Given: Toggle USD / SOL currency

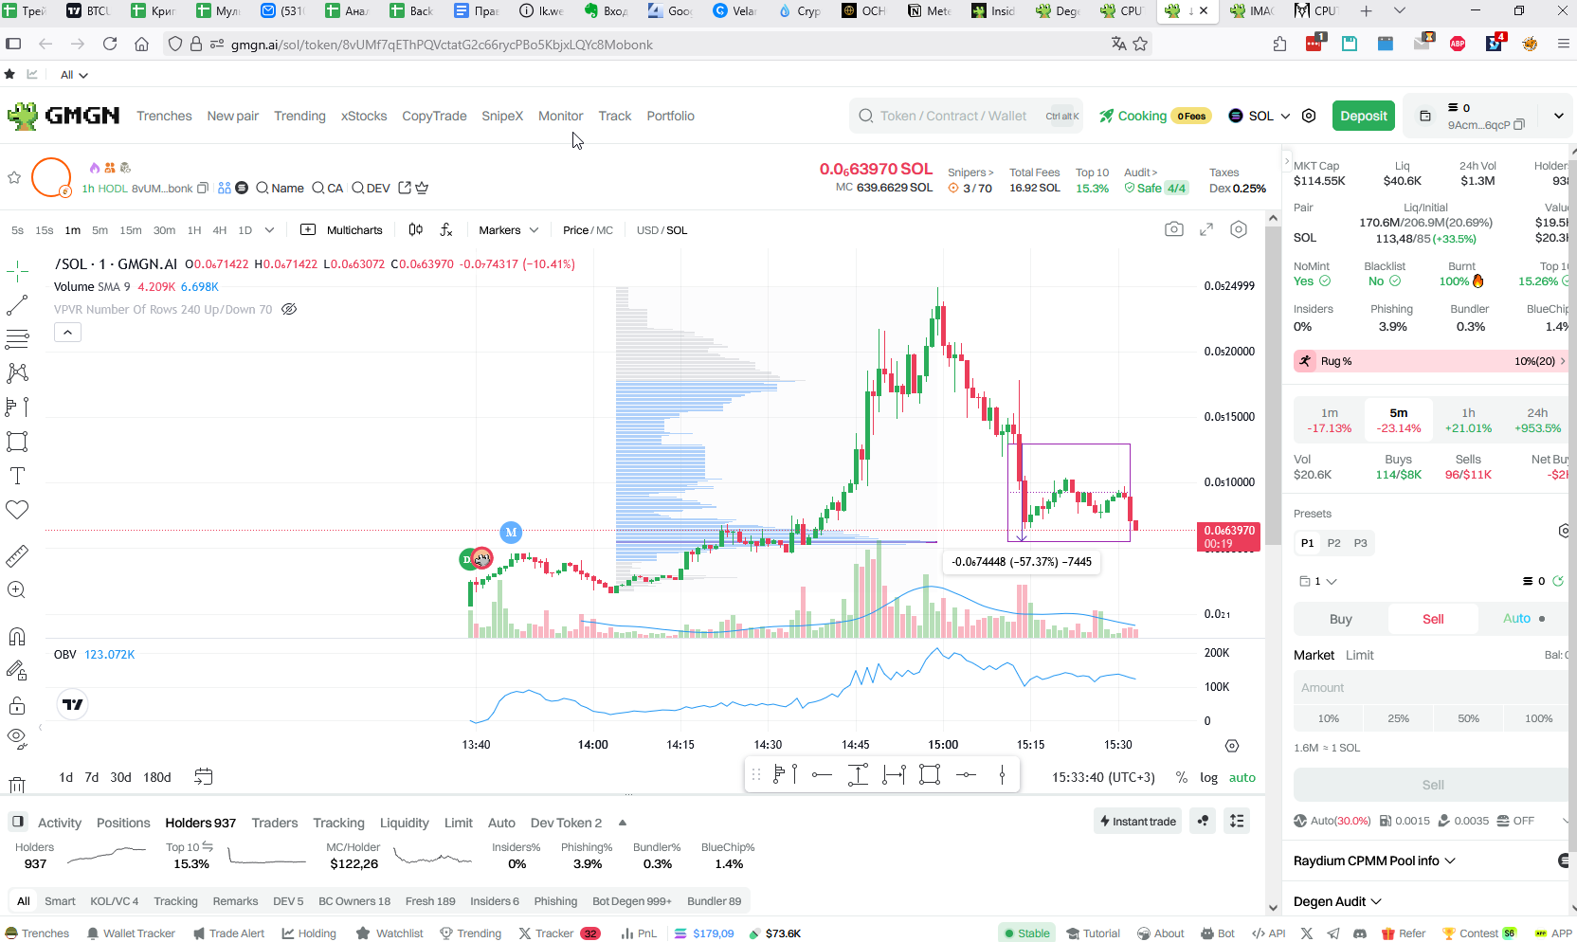Looking at the screenshot, I should point(662,230).
